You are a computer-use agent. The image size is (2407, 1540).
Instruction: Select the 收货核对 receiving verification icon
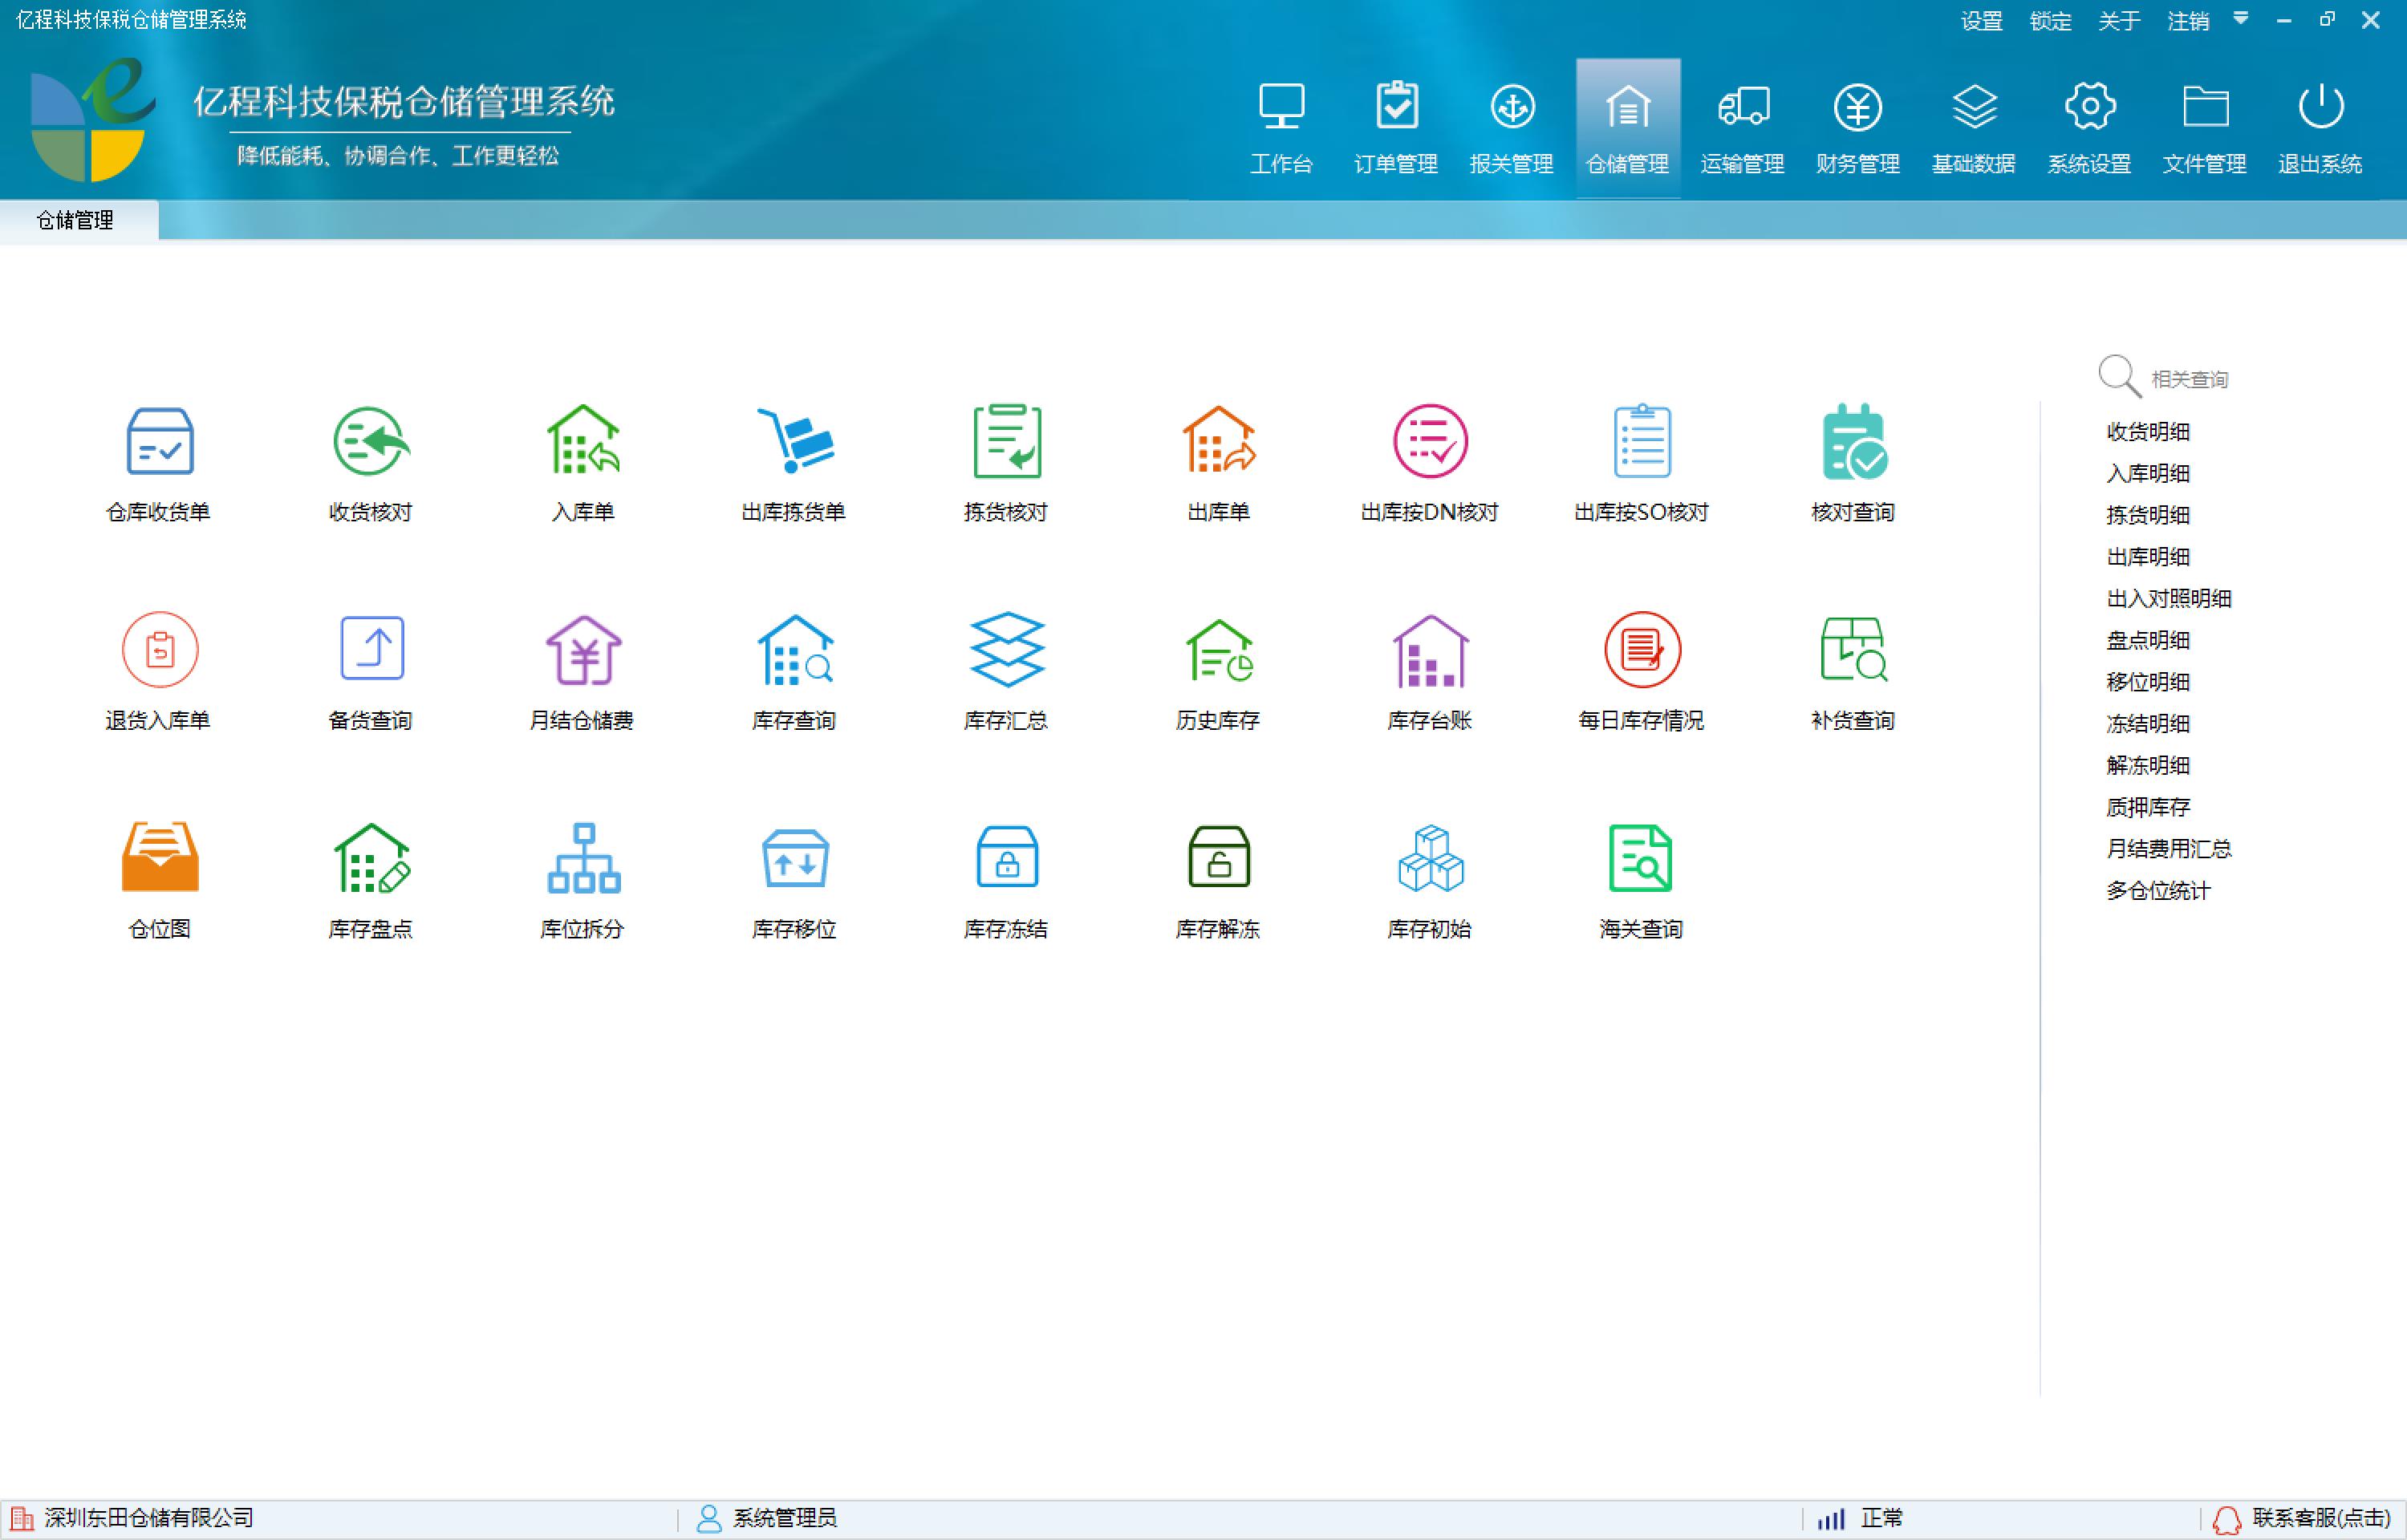point(370,460)
